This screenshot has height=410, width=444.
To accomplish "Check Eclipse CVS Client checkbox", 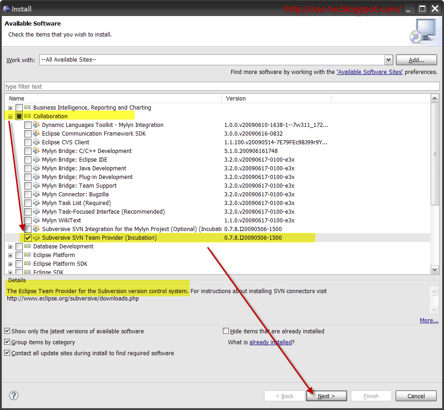I will (28, 142).
